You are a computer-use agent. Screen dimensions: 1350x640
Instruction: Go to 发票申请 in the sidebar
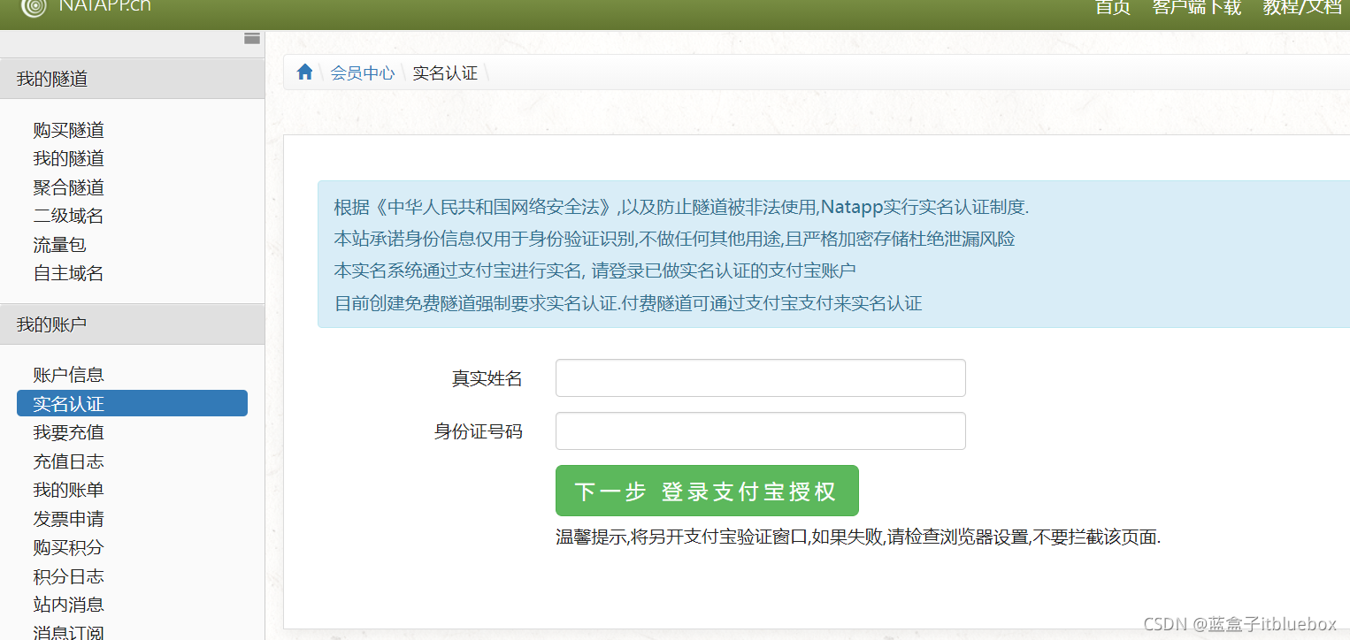[69, 519]
